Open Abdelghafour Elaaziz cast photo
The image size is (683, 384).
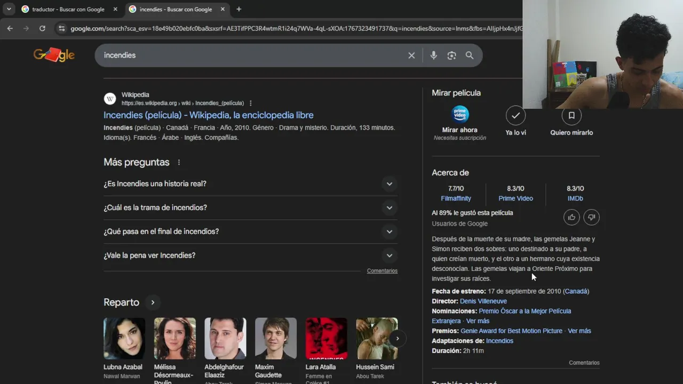click(x=225, y=339)
